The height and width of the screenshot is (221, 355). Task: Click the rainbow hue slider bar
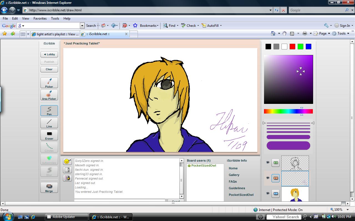pyautogui.click(x=288, y=111)
